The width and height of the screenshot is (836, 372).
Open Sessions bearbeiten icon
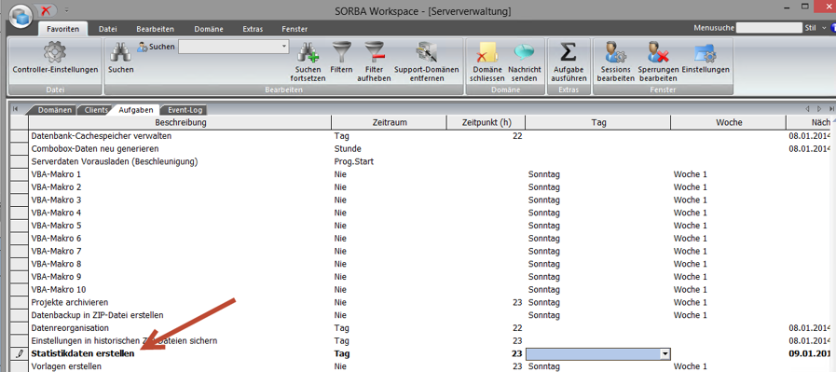tap(616, 52)
